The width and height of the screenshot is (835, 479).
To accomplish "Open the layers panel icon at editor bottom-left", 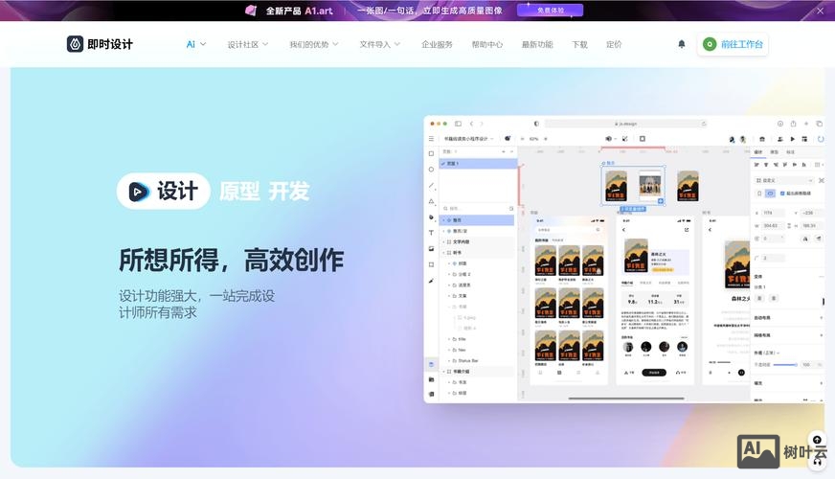I will 431,364.
